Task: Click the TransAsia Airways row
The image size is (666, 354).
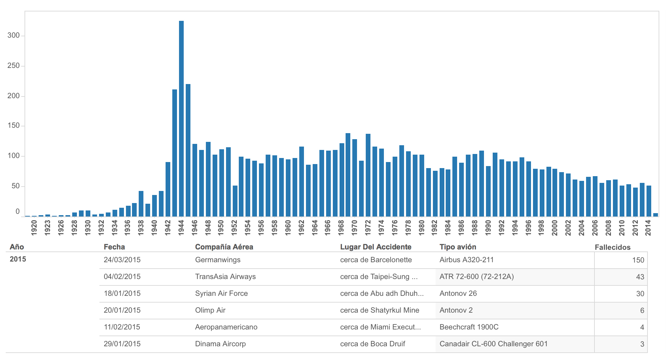Action: tap(225, 277)
